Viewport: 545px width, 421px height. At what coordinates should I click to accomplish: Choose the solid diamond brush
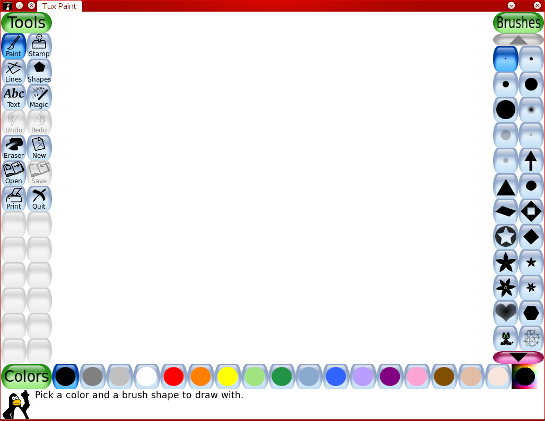[x=531, y=237]
